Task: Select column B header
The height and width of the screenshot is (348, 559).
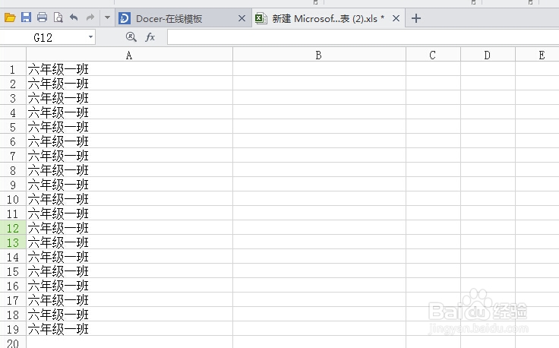Action: click(x=319, y=55)
